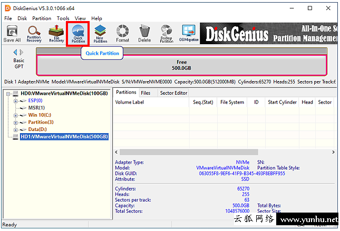
Task: Open the Backup Partition tool
Action: click(167, 34)
